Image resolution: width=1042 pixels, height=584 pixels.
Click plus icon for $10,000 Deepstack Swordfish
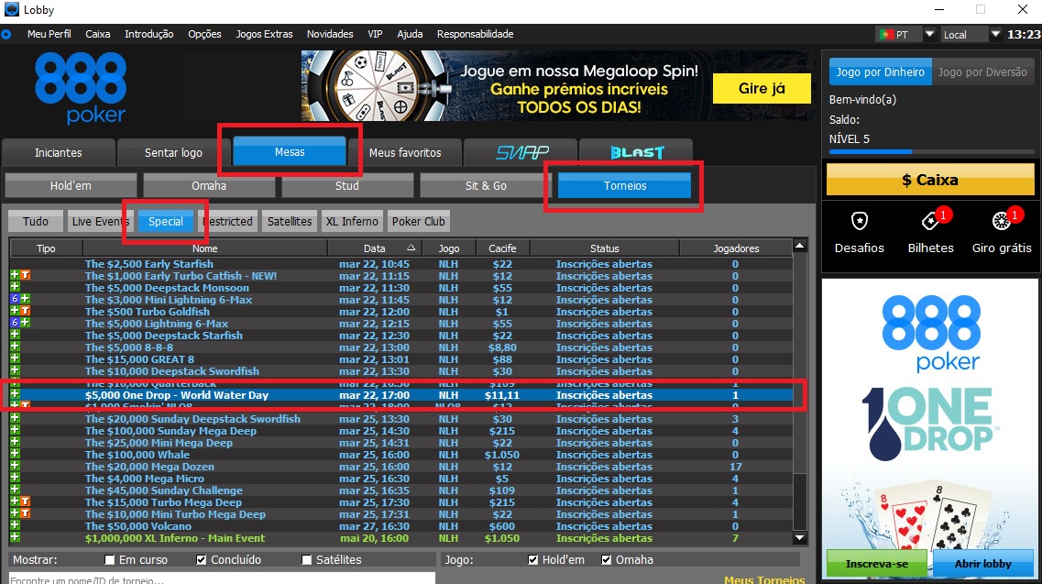(15, 370)
